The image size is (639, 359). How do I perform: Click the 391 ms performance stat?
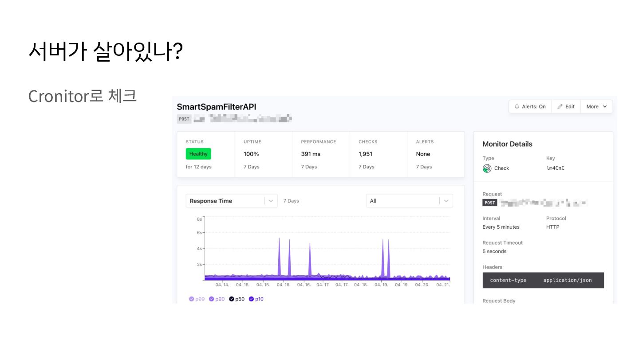(311, 154)
